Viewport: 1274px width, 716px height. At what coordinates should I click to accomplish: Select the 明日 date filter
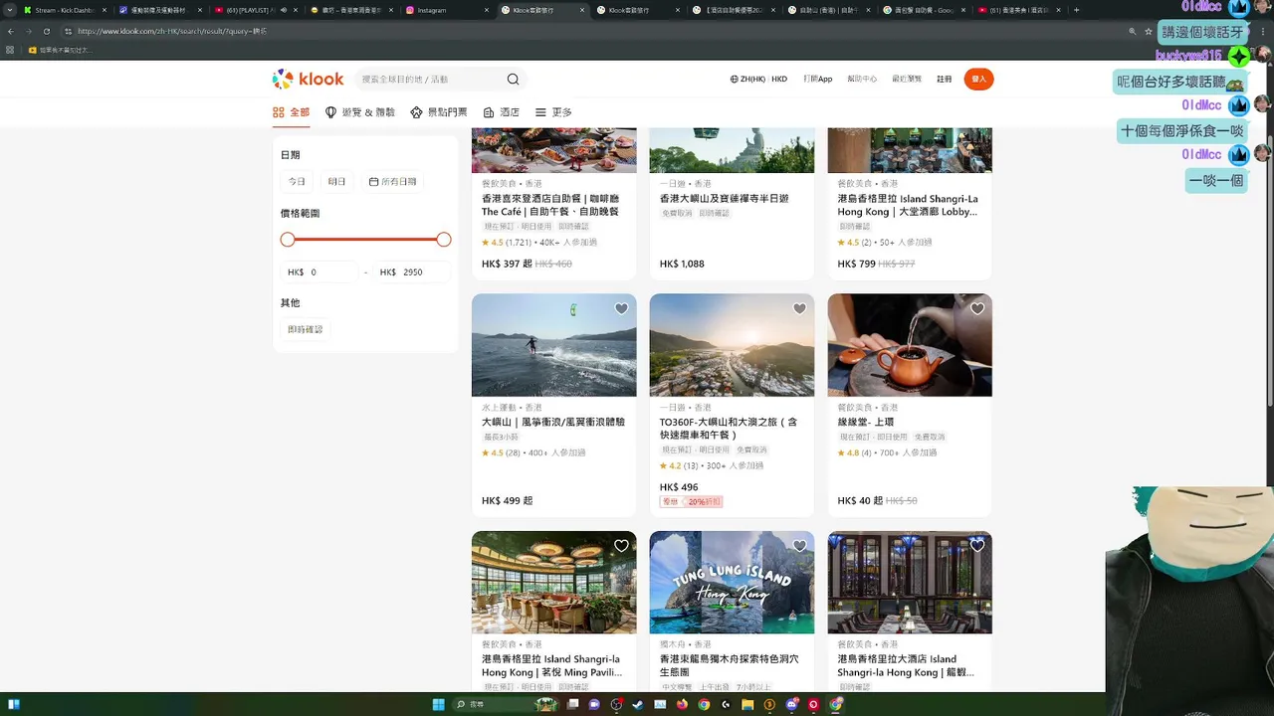[336, 182]
